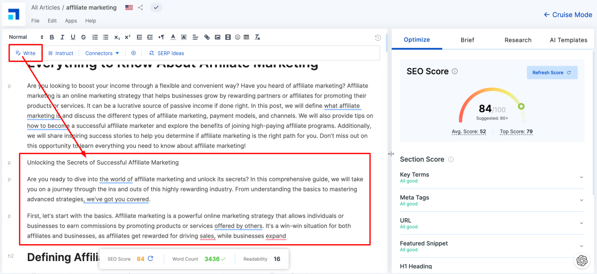Click the Refresh Score button

click(x=552, y=73)
